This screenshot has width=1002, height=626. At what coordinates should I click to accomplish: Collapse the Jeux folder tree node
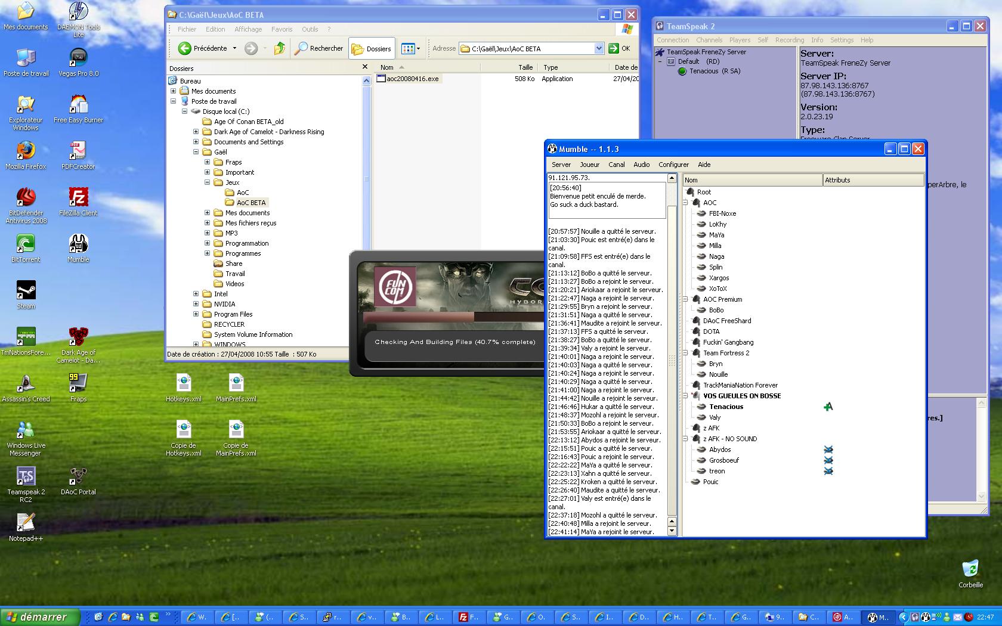(x=207, y=182)
